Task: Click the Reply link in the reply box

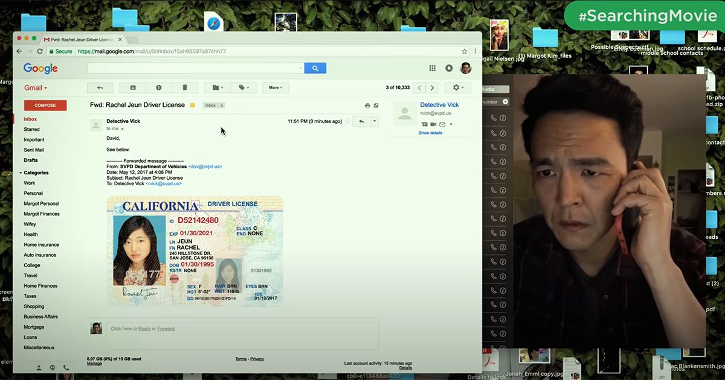Action: [x=144, y=329]
